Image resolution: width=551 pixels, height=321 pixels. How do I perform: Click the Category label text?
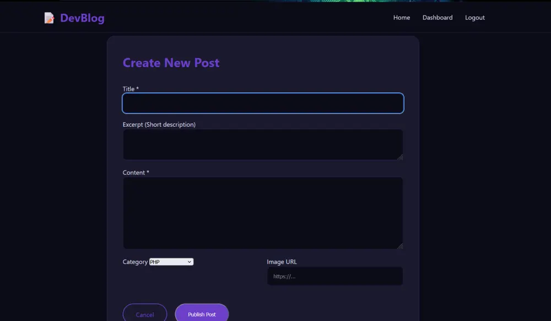(135, 262)
